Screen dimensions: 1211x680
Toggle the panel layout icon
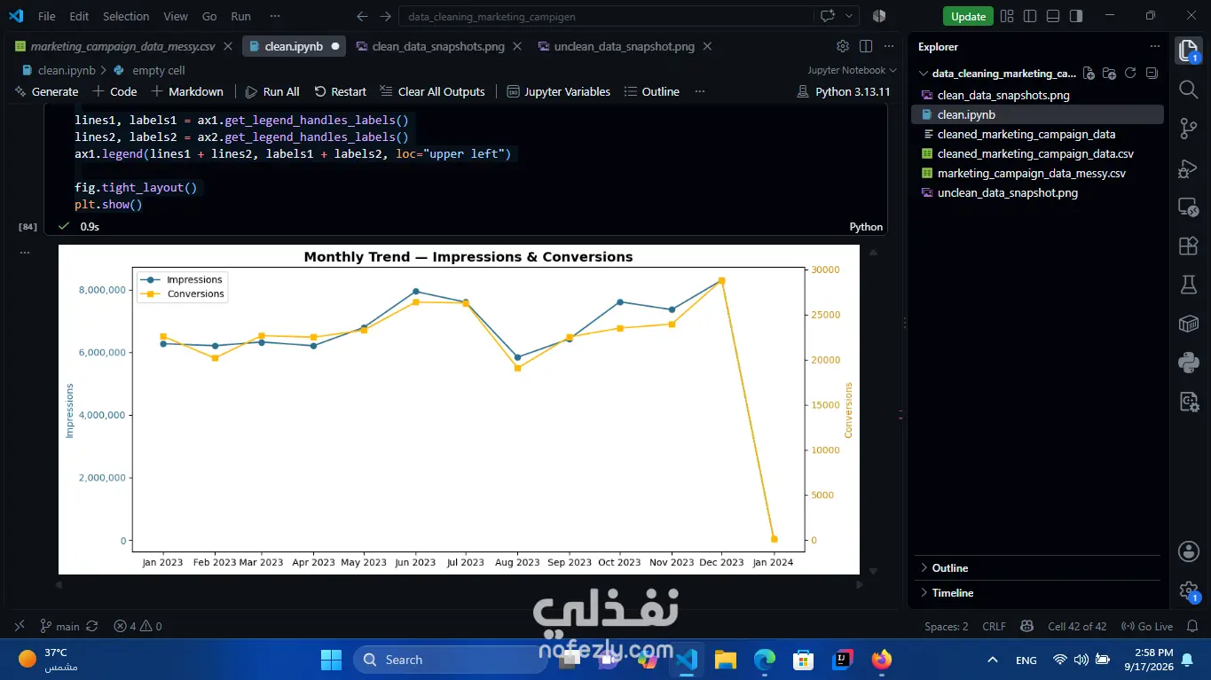click(1053, 16)
